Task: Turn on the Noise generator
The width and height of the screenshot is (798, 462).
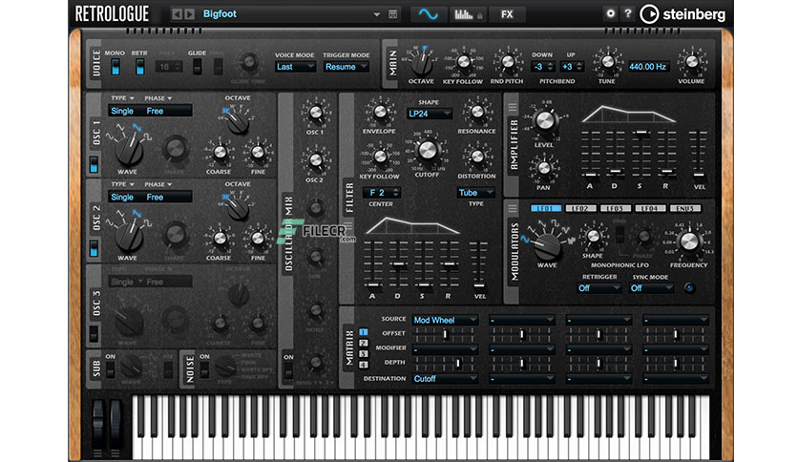Action: (x=204, y=370)
